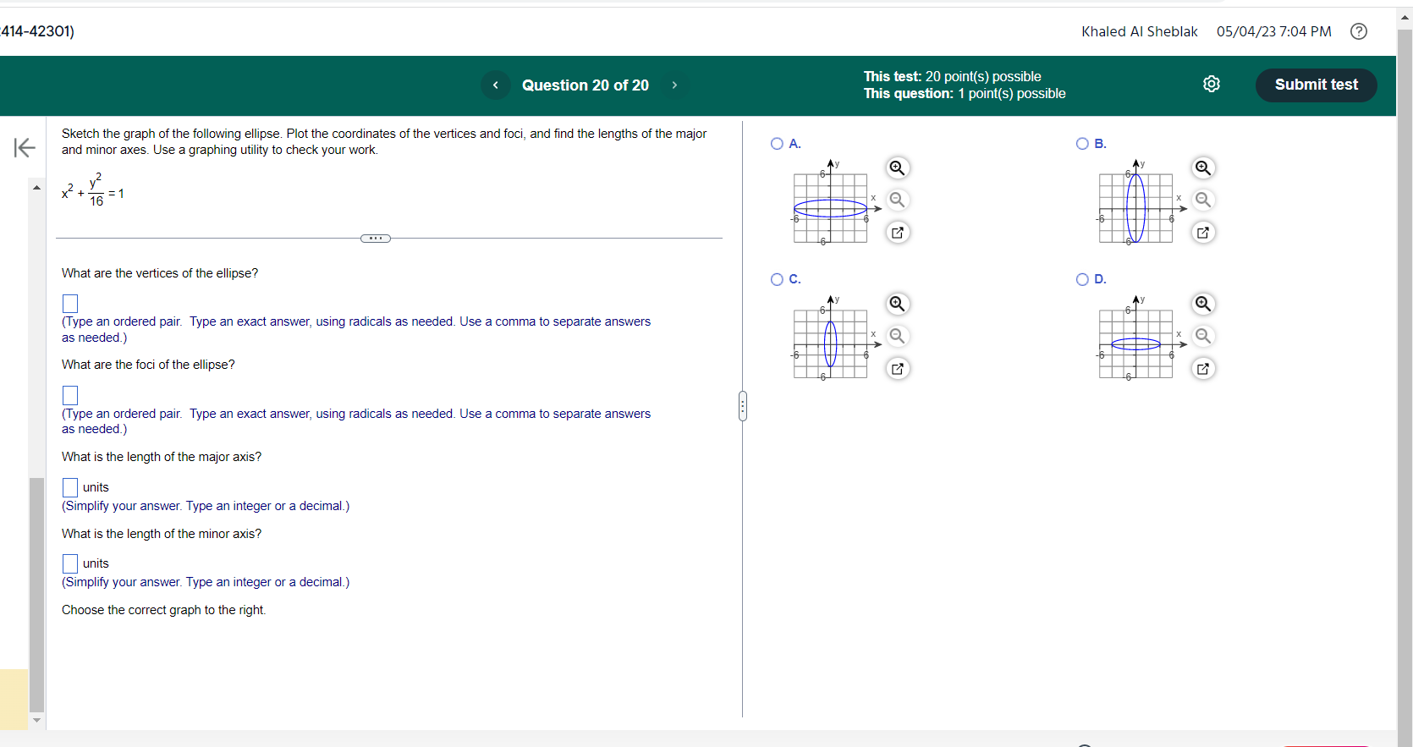This screenshot has width=1413, height=747.
Task: Click the student name Khaled Al Sheblak
Action: (1139, 31)
